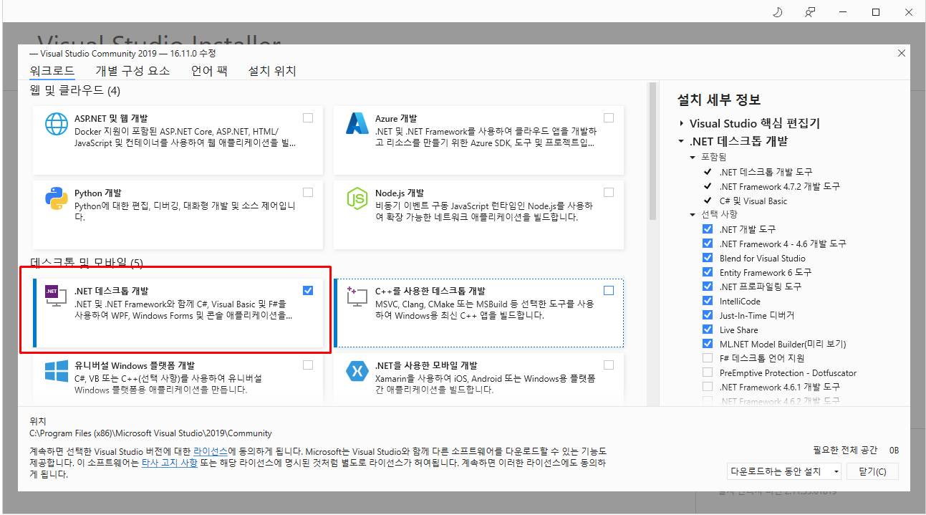Uncheck Entity Framework 6 도구 option
The image size is (926, 515).
point(708,272)
